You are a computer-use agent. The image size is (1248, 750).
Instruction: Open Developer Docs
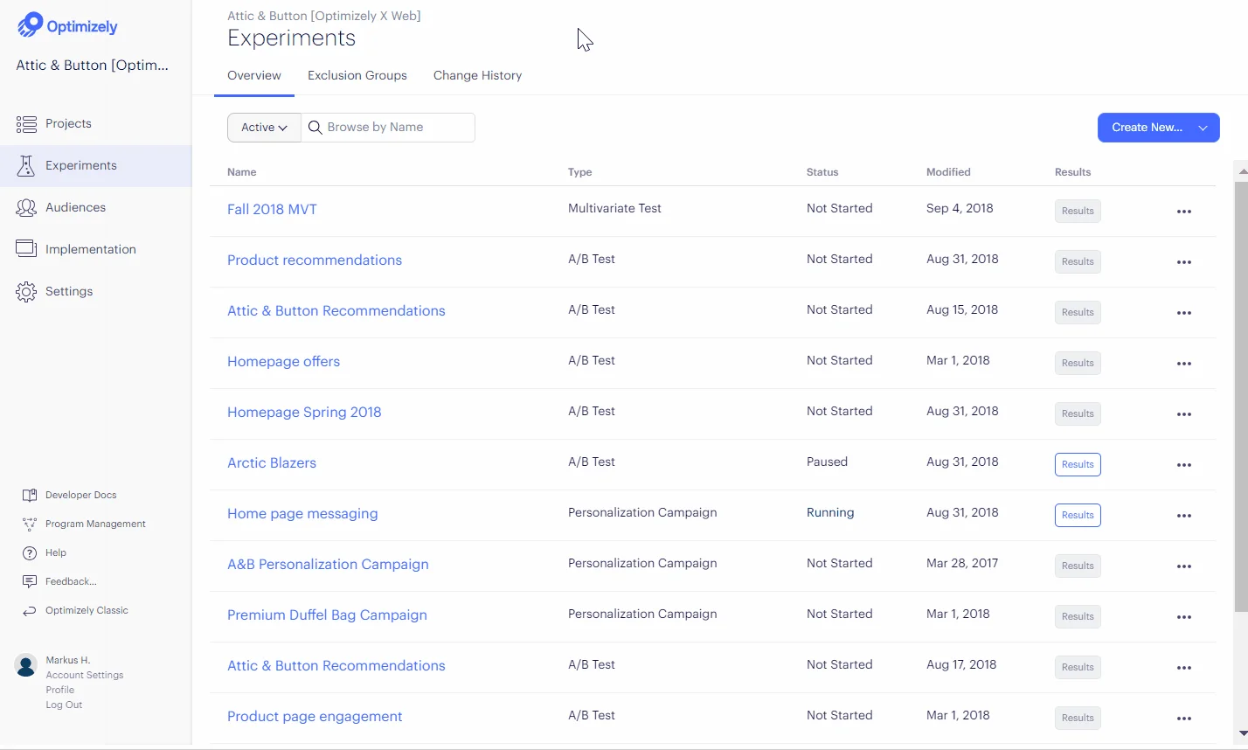click(79, 495)
